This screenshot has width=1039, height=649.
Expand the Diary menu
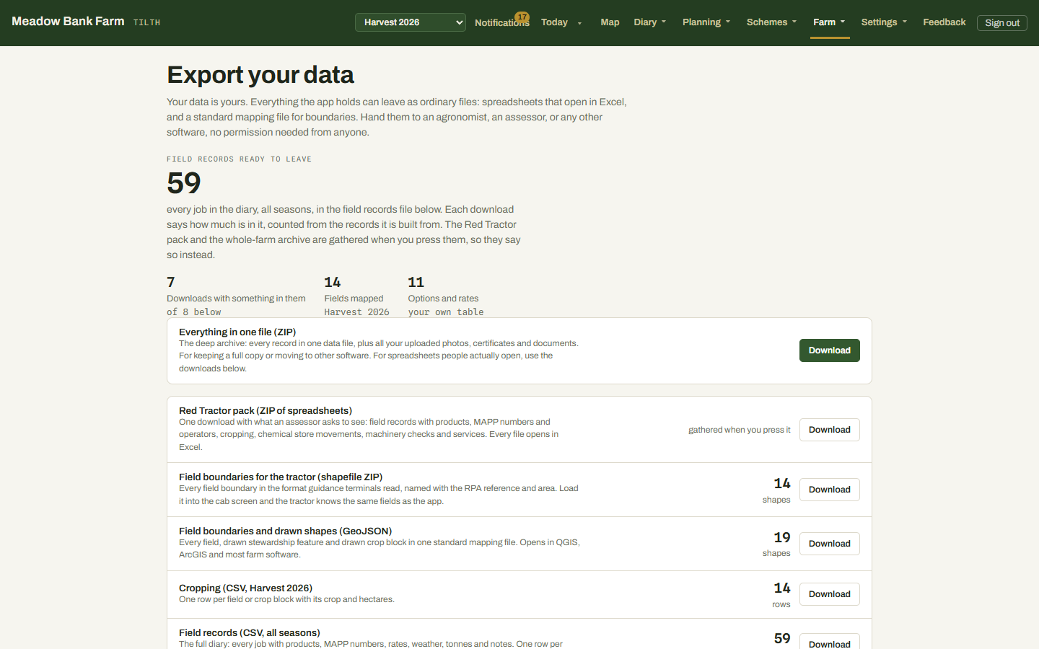point(649,22)
